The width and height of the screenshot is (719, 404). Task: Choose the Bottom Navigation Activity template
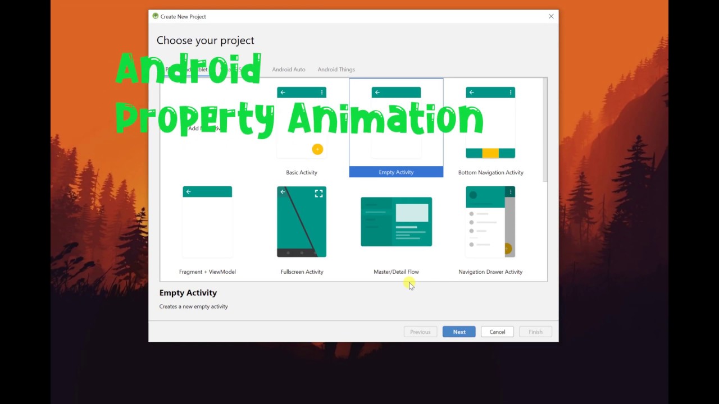tap(490, 123)
